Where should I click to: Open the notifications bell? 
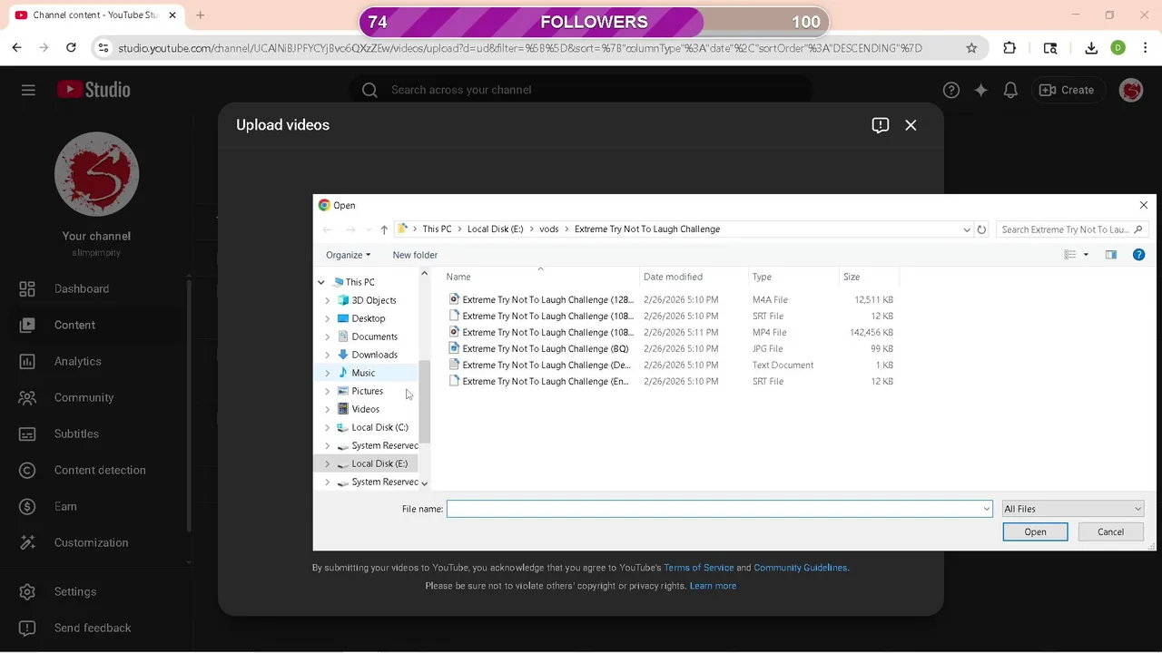click(1010, 90)
